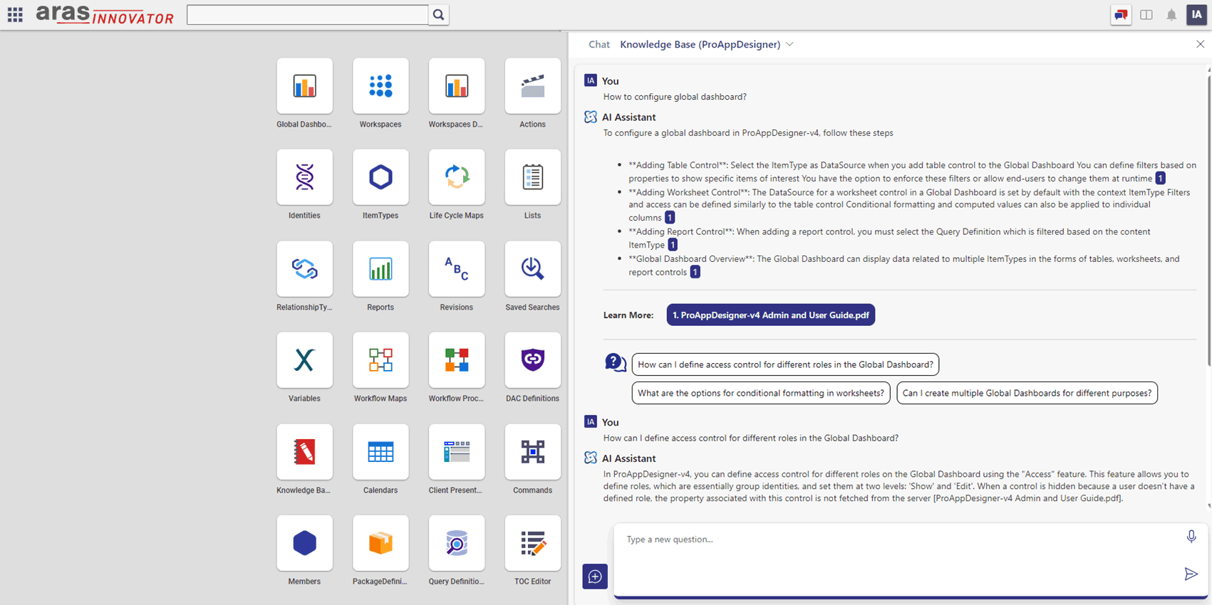
Task: Open the IA user profile menu
Action: pos(1196,14)
